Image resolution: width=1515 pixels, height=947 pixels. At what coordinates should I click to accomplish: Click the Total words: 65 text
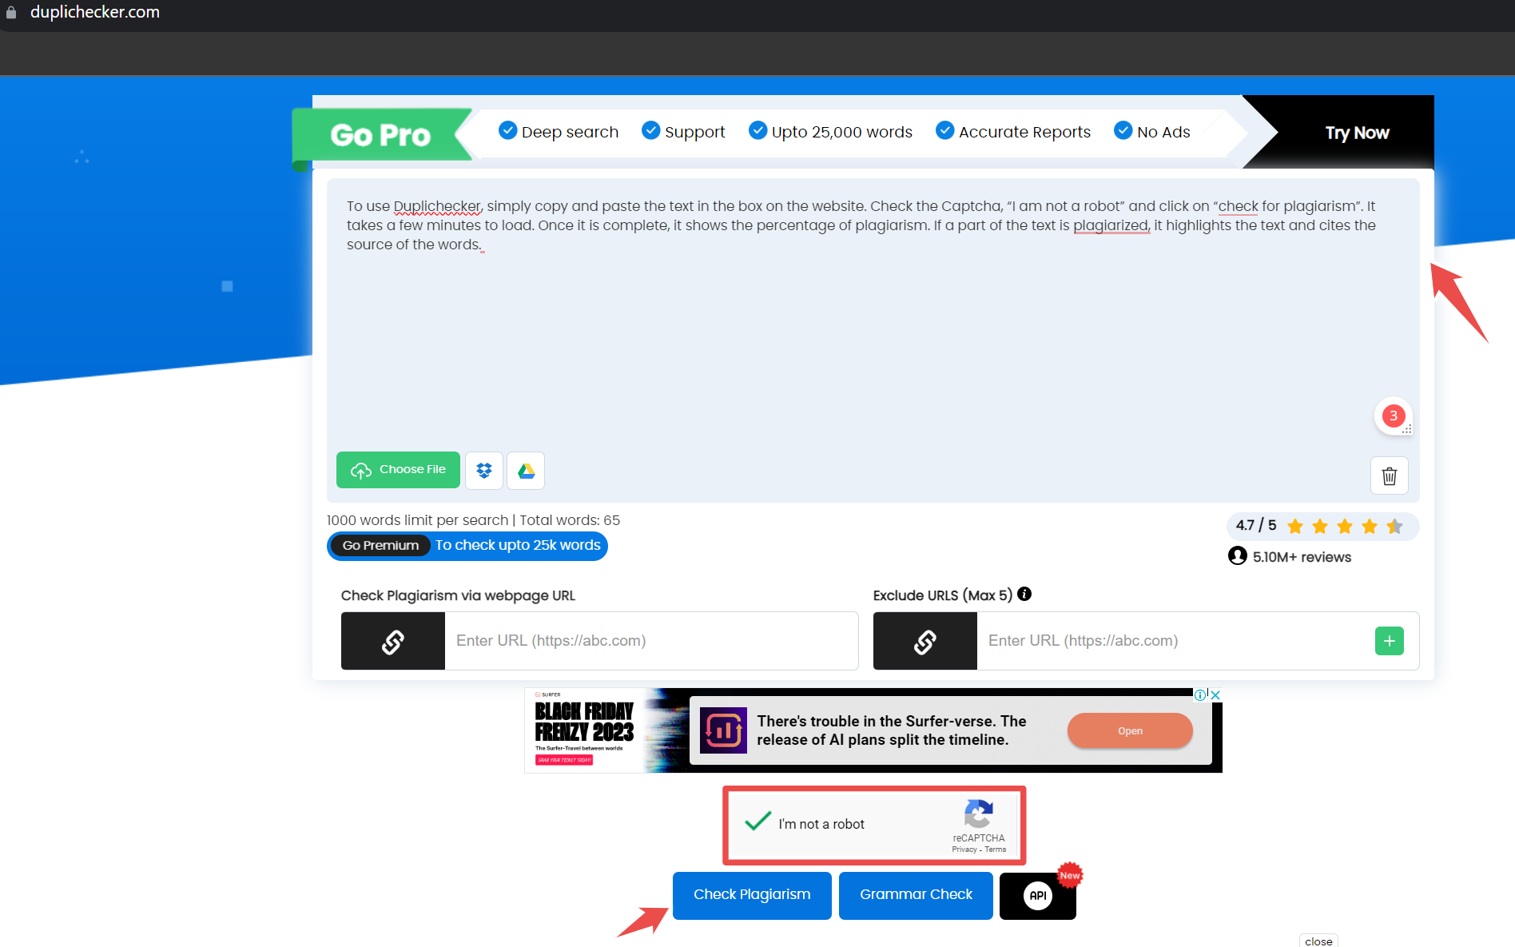[x=570, y=520]
